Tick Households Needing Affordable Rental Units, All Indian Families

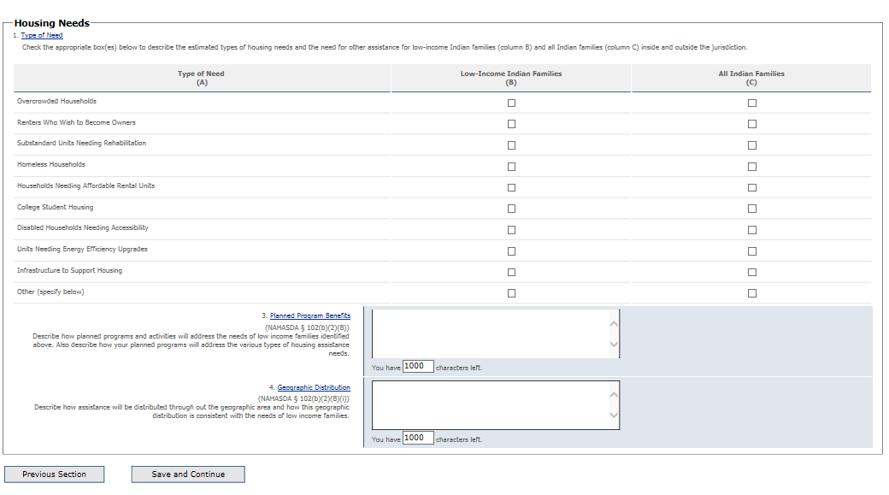coord(752,188)
